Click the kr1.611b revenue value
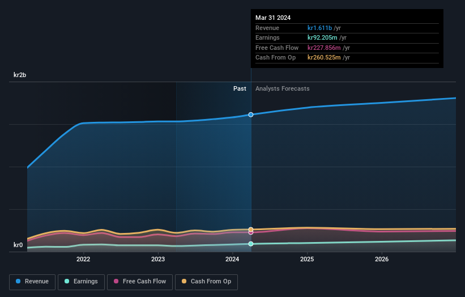This screenshot has width=465, height=297. pos(319,28)
